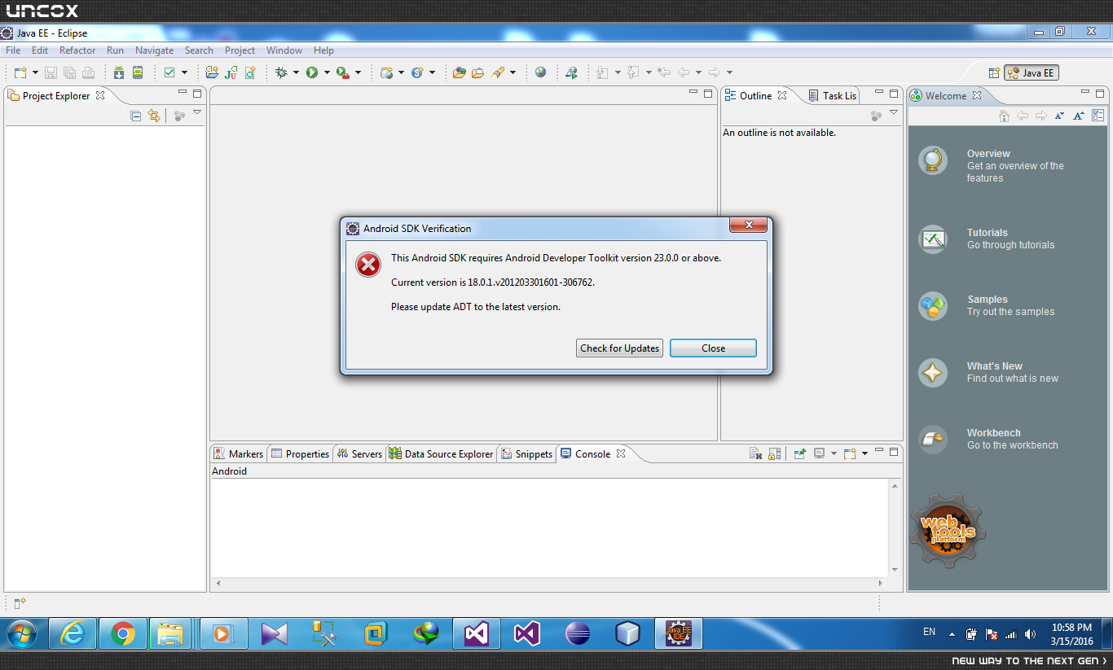The width and height of the screenshot is (1113, 670).
Task: Click the Run Last Tool icon with red toolbox
Action: tap(343, 72)
